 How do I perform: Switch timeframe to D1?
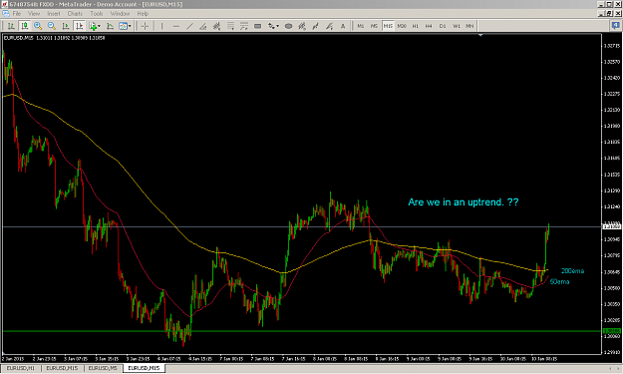click(x=443, y=26)
